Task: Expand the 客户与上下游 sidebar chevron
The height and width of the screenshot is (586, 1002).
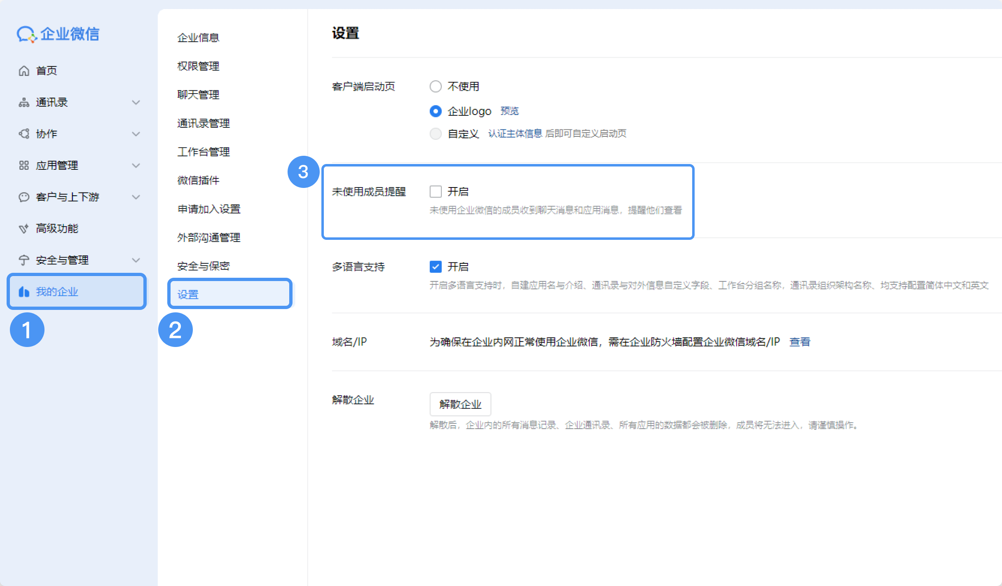Action: point(136,197)
